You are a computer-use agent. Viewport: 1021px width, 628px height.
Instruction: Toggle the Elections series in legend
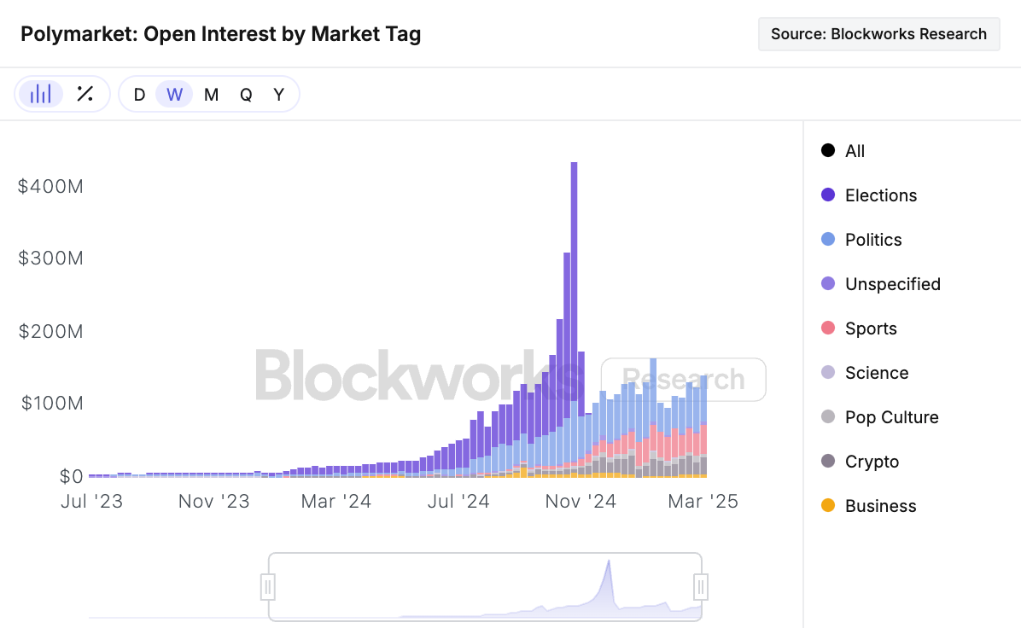(869, 195)
